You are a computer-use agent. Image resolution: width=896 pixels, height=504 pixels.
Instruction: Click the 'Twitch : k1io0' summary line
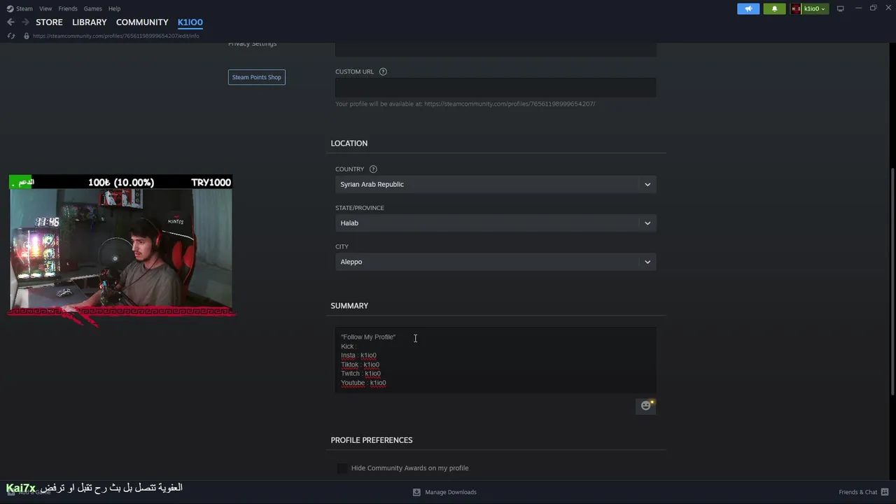click(360, 374)
